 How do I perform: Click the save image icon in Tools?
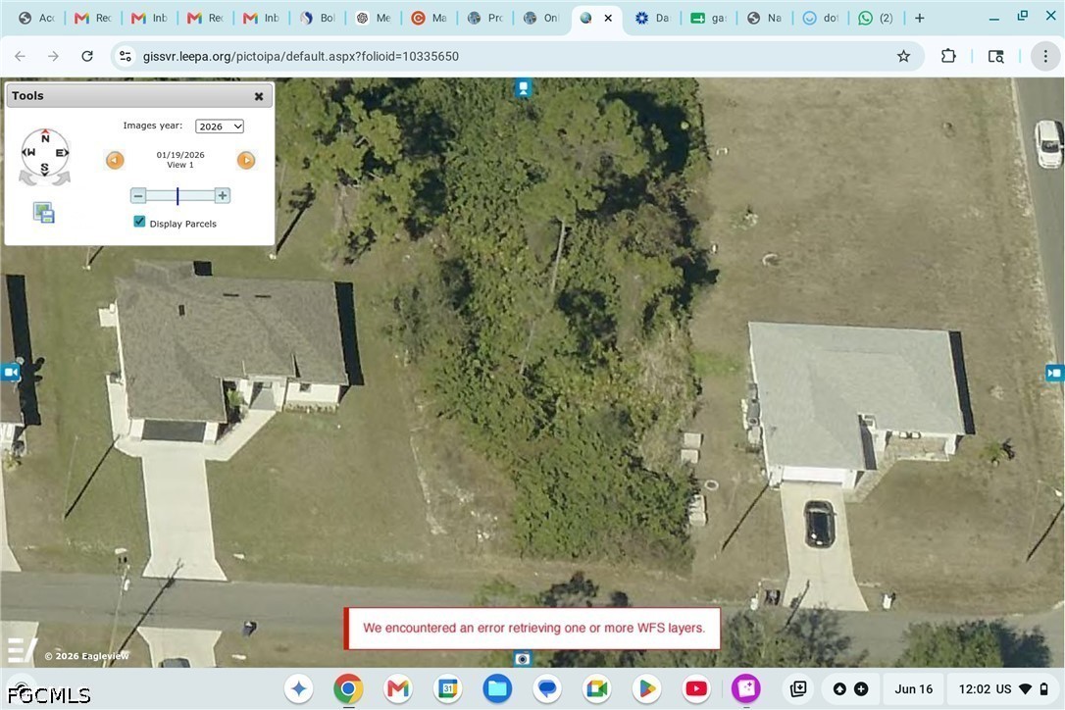pos(44,213)
